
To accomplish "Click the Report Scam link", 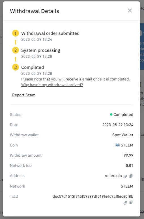I will click(24, 95).
